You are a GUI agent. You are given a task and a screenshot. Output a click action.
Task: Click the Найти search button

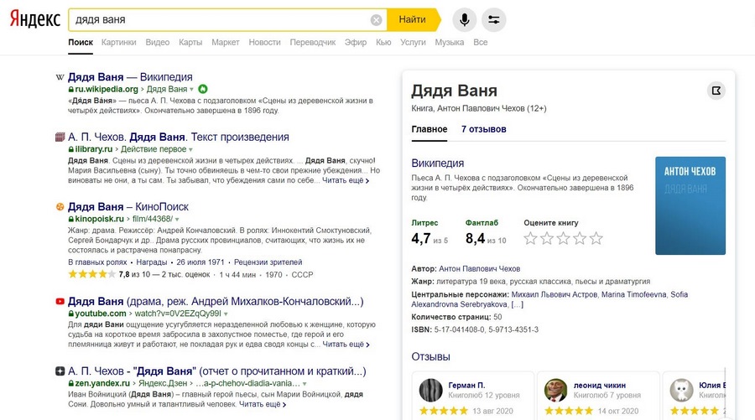414,20
